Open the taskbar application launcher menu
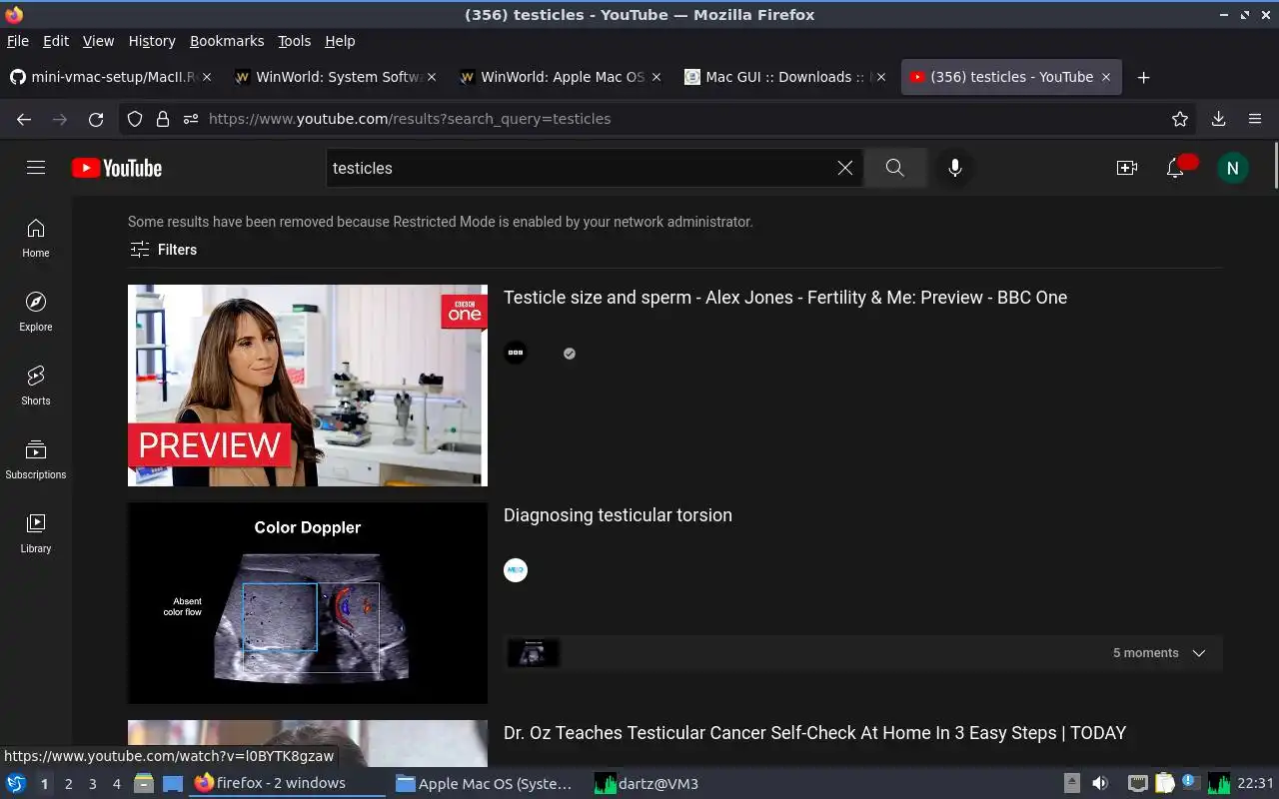 [x=15, y=783]
